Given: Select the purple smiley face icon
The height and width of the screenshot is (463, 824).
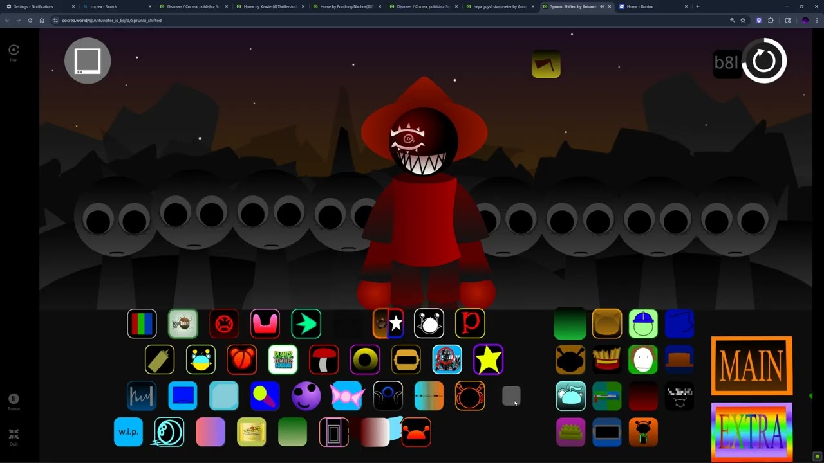Looking at the screenshot, I should click(x=306, y=395).
